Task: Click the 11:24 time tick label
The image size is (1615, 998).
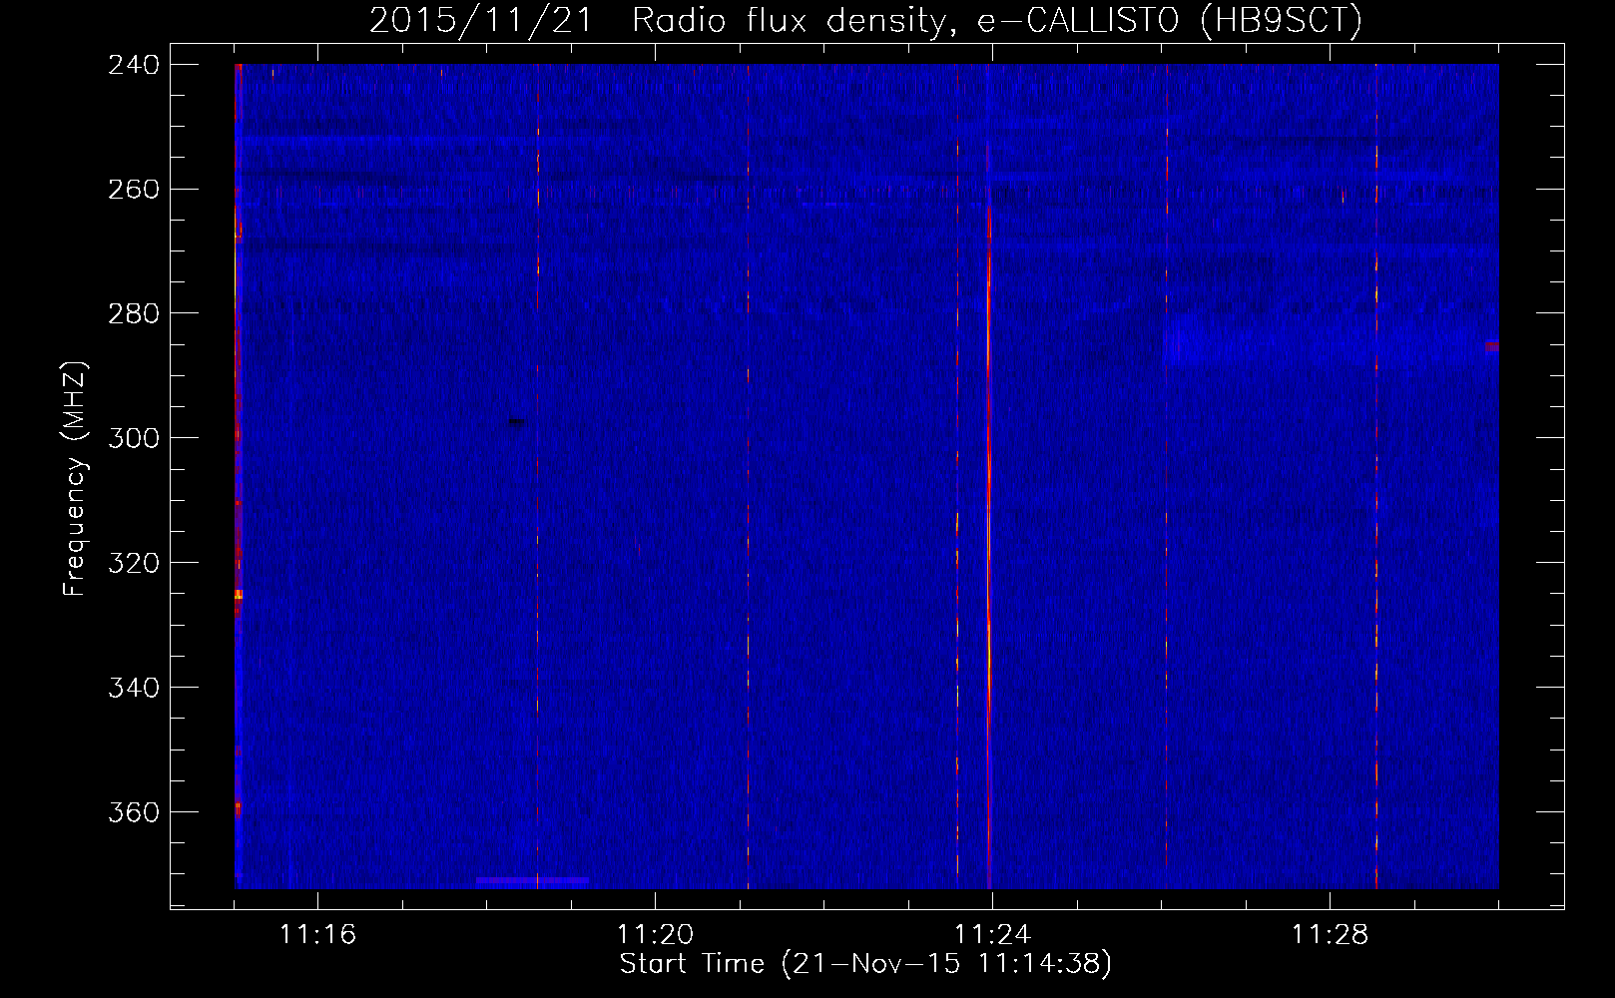Action: 992,935
